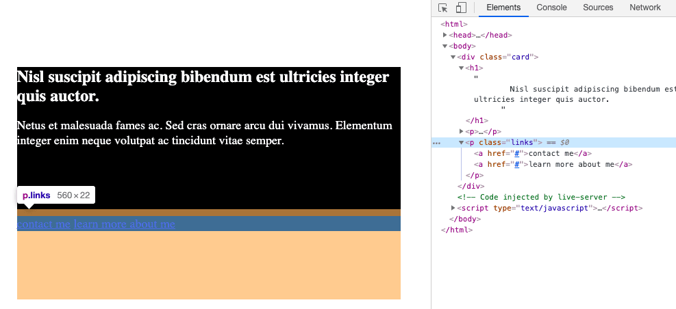The image size is (676, 309).
Task: Collapse the p links node arrow
Action: point(462,142)
